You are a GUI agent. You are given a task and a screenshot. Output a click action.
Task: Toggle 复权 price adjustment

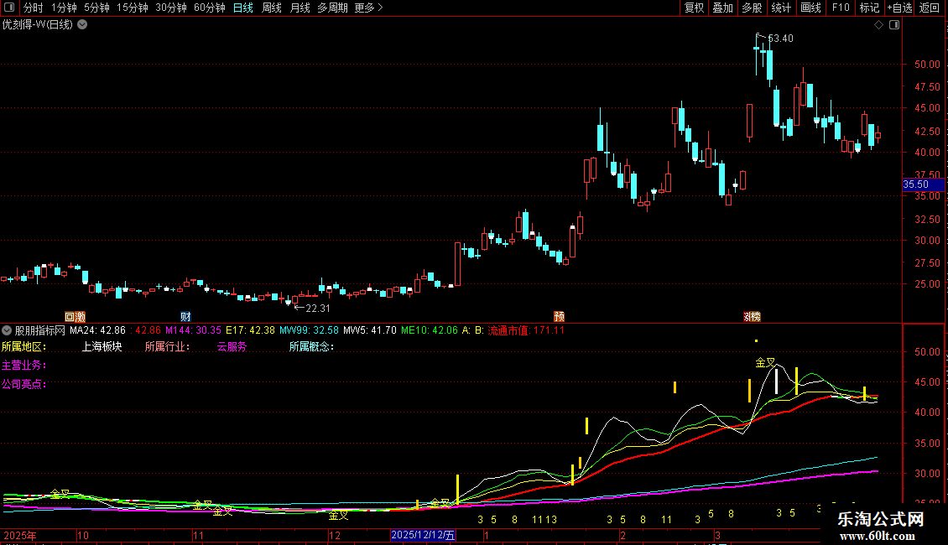click(694, 8)
